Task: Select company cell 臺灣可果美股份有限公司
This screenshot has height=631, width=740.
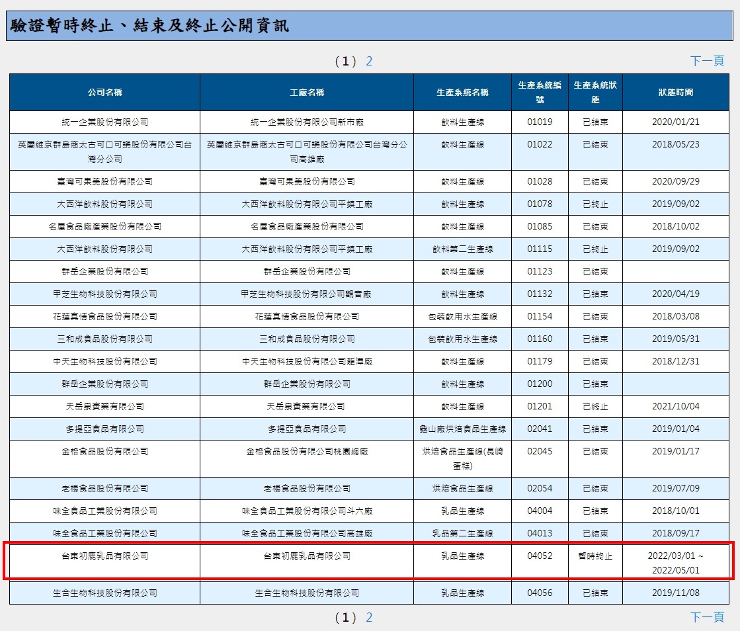Action: (x=104, y=182)
